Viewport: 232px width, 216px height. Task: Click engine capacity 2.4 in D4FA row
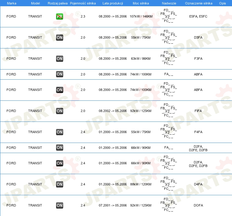click(83, 184)
